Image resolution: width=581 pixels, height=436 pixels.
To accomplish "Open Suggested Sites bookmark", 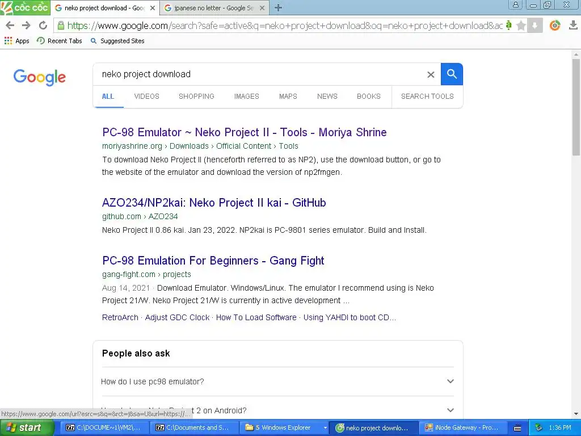I will point(117,41).
